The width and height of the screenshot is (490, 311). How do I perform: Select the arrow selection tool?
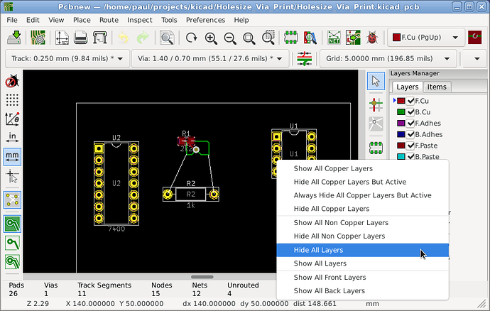(x=376, y=81)
